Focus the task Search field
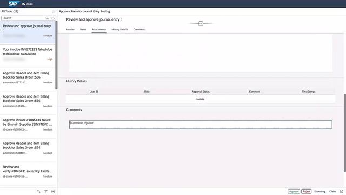This screenshot has height=195, width=346. pos(24,18)
